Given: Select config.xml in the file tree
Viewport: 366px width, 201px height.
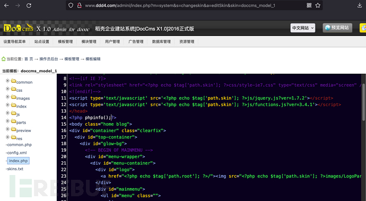Looking at the screenshot, I should pyautogui.click(x=17, y=153).
